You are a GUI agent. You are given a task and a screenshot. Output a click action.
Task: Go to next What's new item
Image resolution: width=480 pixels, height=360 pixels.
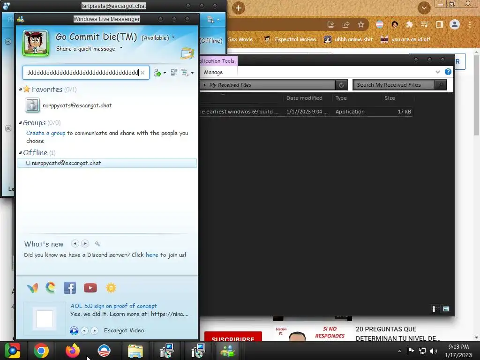[x=85, y=243]
